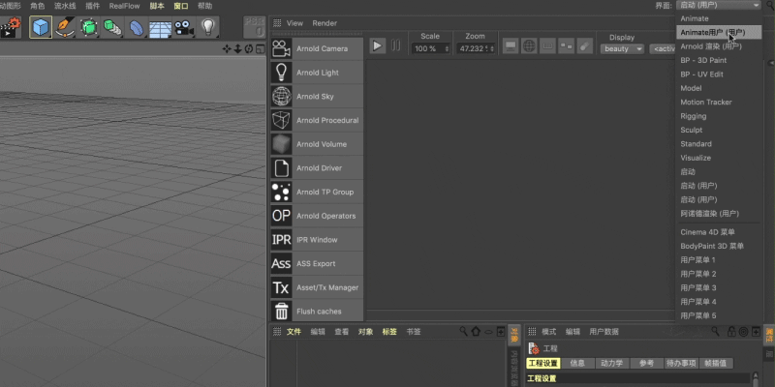Pause the IPR render
This screenshot has height=387, width=775.
(396, 45)
